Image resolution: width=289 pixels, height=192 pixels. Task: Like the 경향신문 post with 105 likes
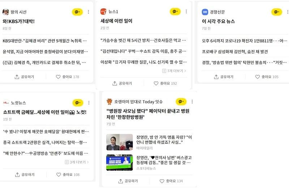pos(267,77)
